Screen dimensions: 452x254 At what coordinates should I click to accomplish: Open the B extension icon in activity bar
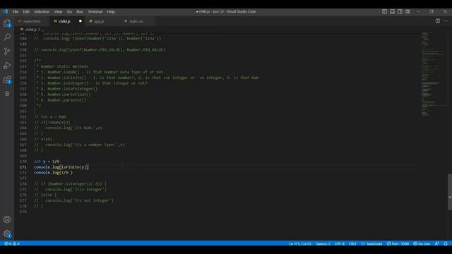point(7,94)
